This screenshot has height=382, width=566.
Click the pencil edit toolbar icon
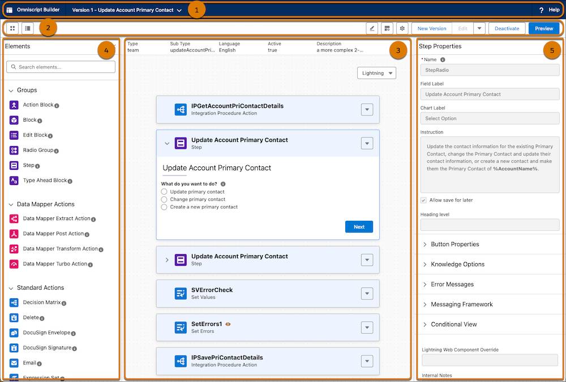click(x=372, y=28)
